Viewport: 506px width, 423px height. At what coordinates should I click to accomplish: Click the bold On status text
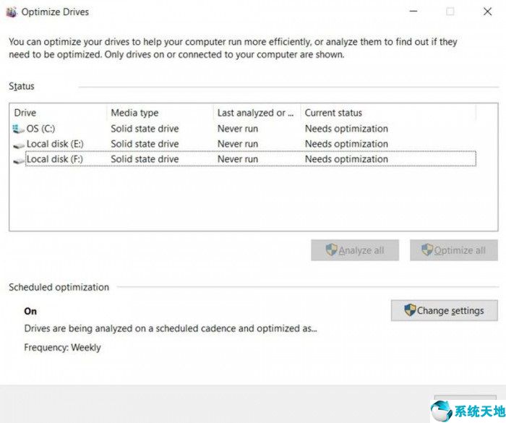tap(30, 311)
